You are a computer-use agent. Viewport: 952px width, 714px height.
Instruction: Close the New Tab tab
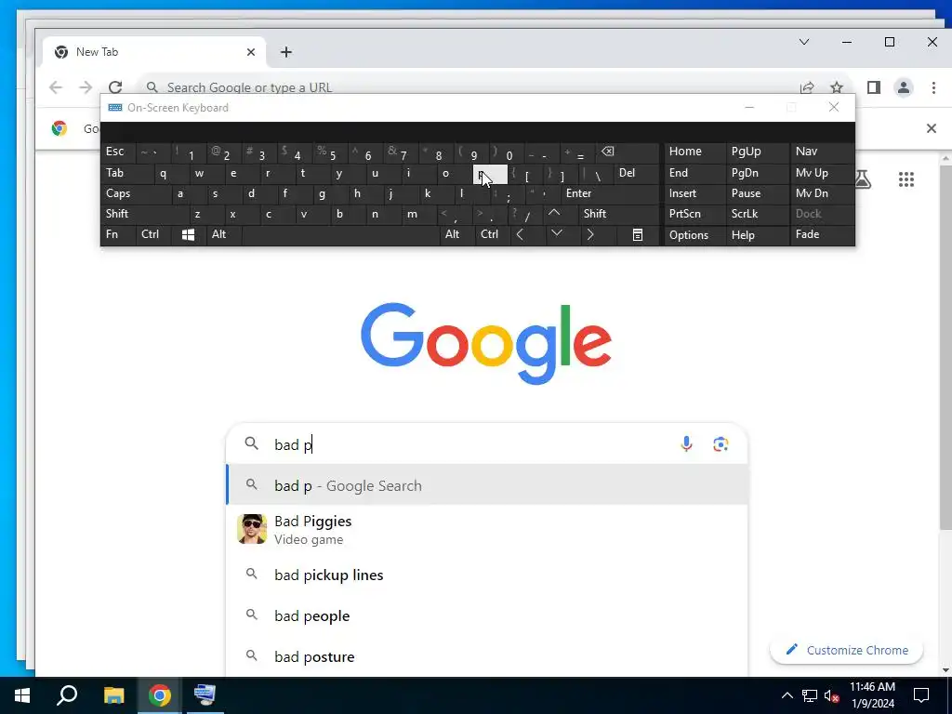pos(251,52)
